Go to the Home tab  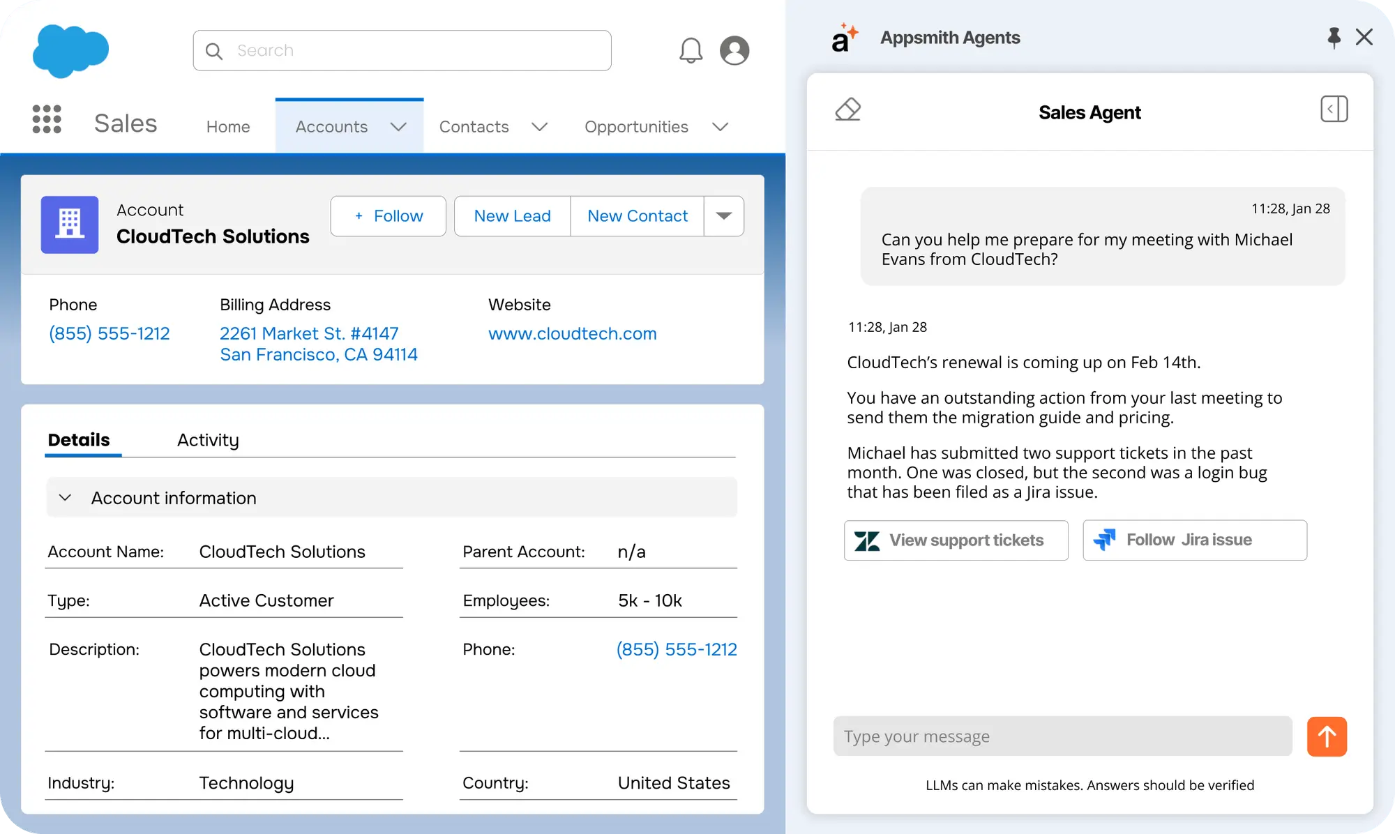coord(228,127)
